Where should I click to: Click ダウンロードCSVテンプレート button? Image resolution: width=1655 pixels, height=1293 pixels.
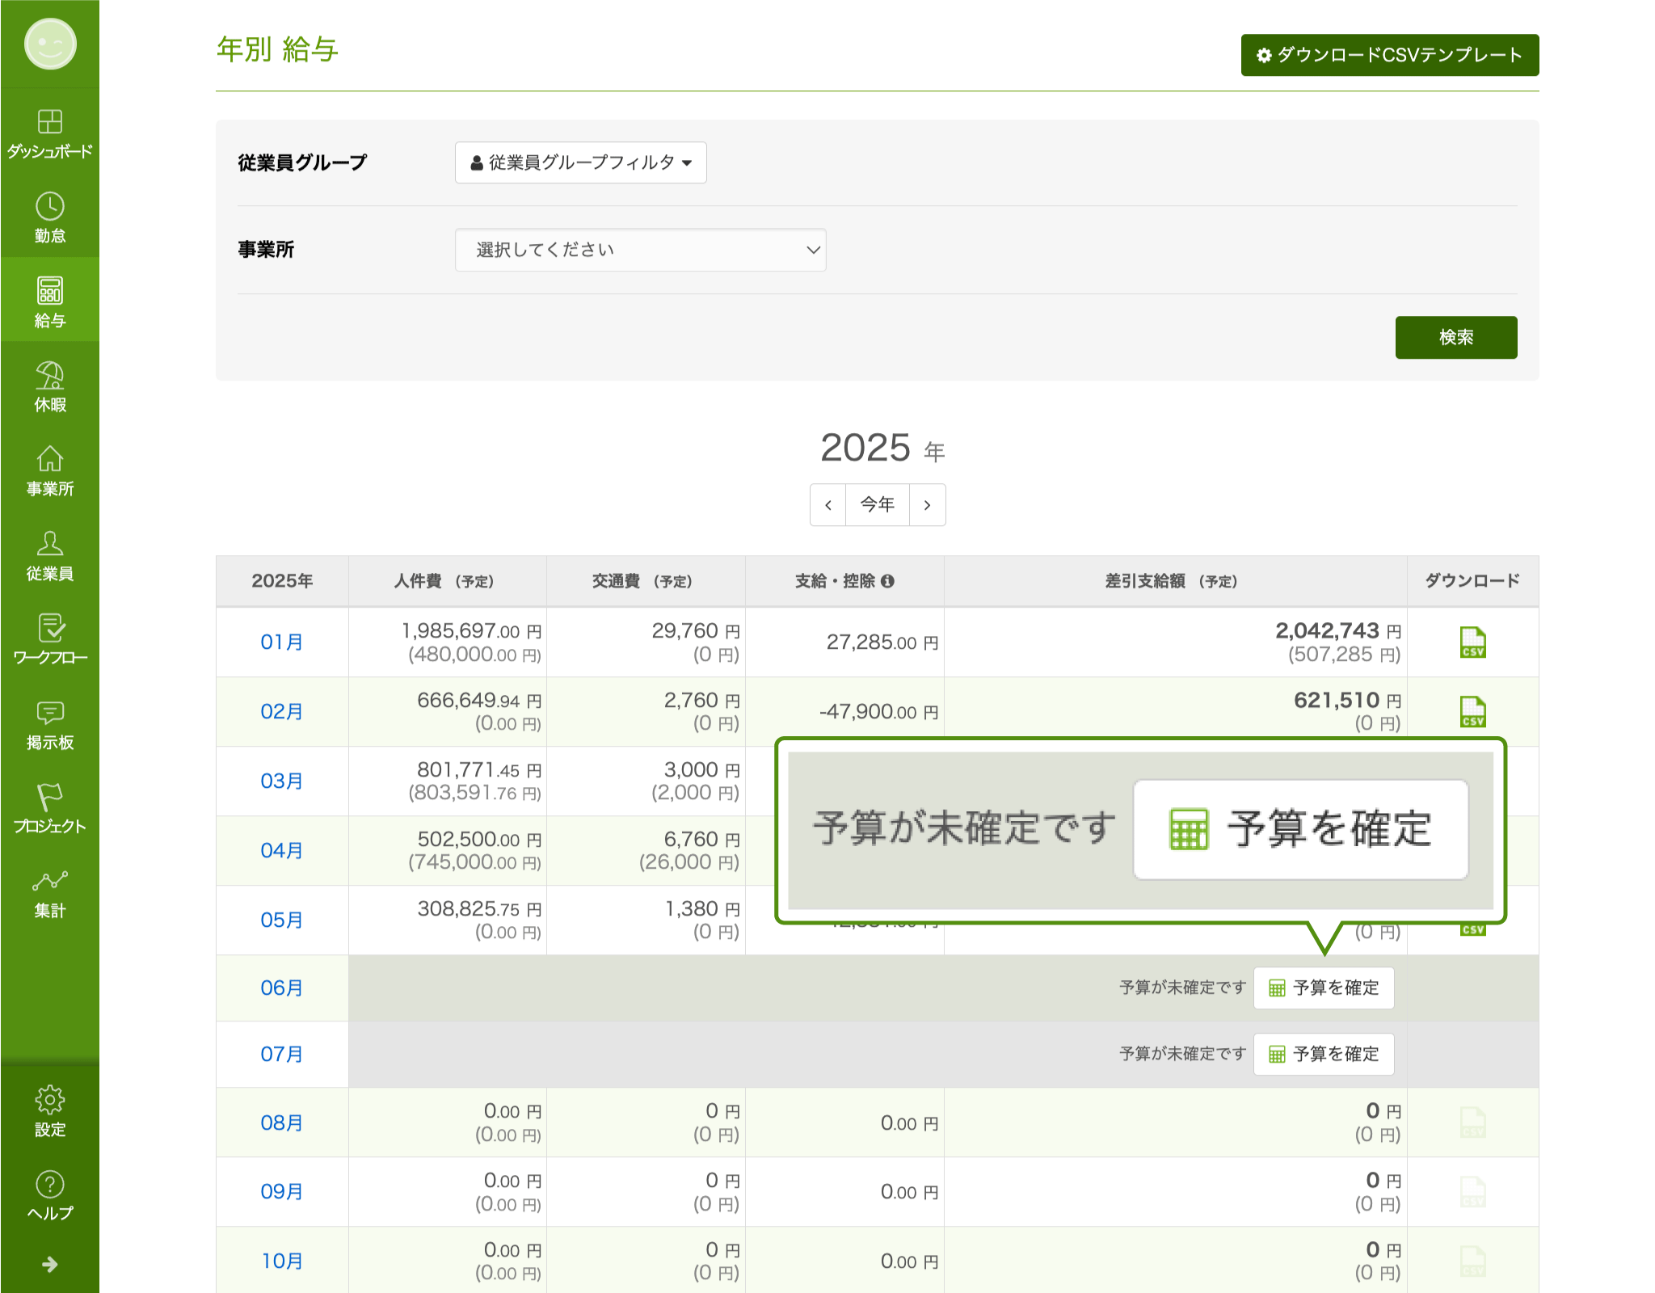pyautogui.click(x=1390, y=55)
